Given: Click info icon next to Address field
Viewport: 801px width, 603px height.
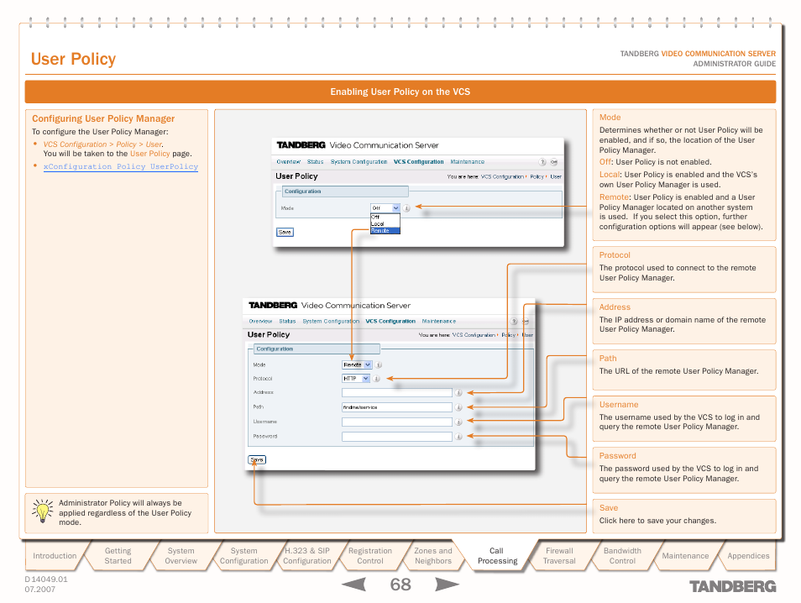Looking at the screenshot, I should (x=458, y=392).
